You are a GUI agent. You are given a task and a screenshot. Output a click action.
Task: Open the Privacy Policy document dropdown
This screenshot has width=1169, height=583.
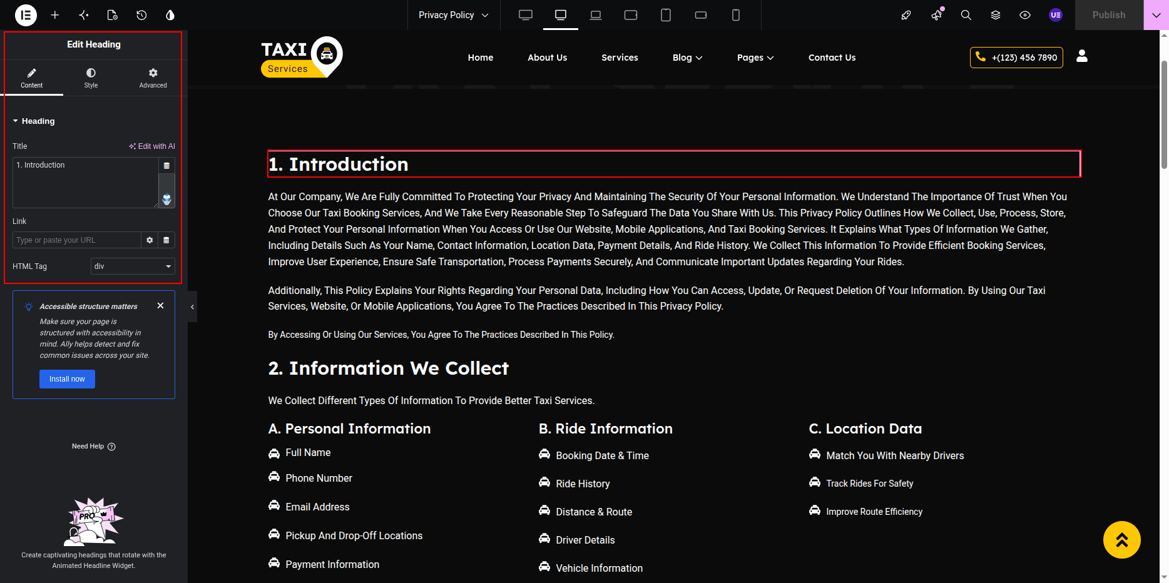point(454,15)
